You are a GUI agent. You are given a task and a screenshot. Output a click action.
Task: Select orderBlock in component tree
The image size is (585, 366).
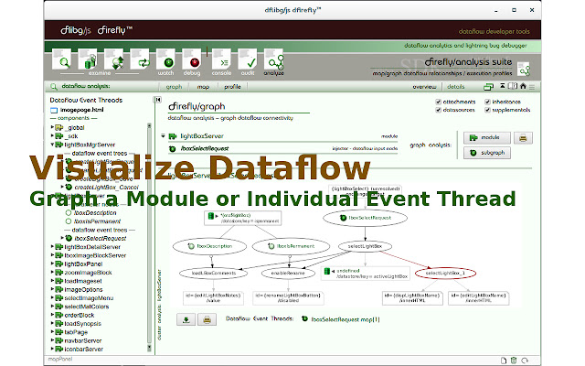pyautogui.click(x=80, y=315)
